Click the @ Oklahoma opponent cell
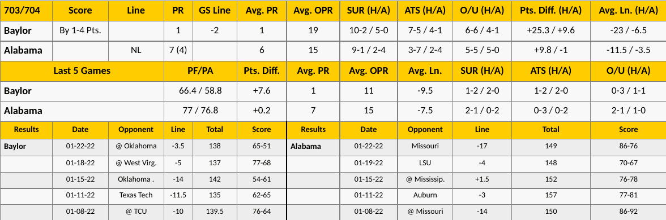Image resolution: width=666 pixels, height=220 pixels. [x=136, y=147]
